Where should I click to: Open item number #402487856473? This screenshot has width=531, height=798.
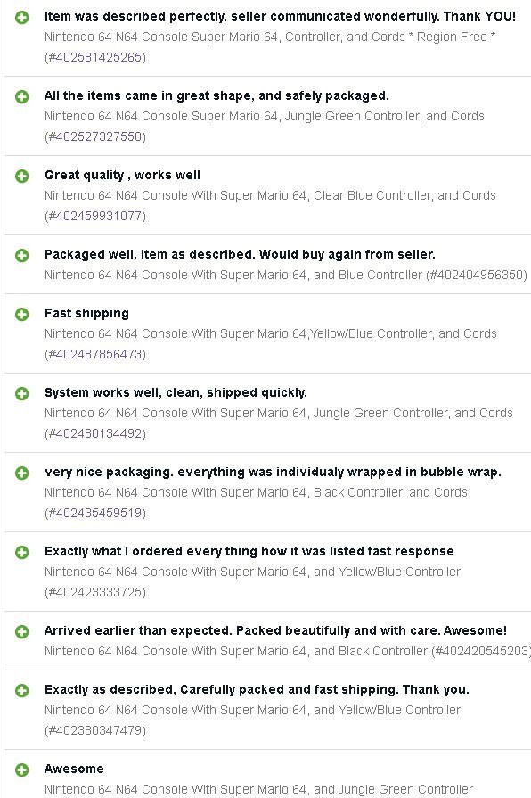pyautogui.click(x=95, y=354)
